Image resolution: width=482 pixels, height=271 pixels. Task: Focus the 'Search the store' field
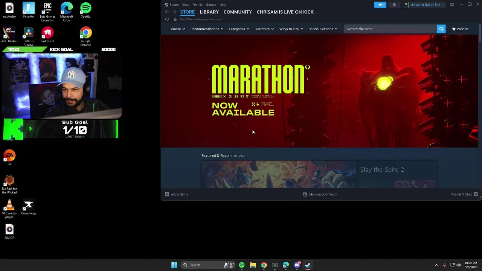390,29
